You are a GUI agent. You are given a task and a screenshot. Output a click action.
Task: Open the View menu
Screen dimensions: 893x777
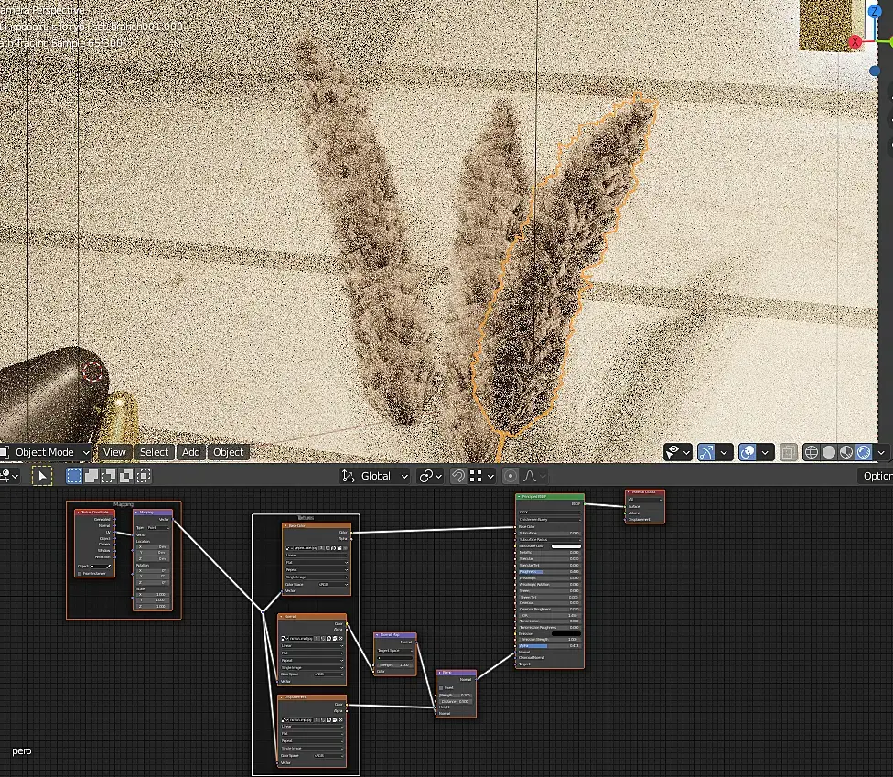point(114,452)
